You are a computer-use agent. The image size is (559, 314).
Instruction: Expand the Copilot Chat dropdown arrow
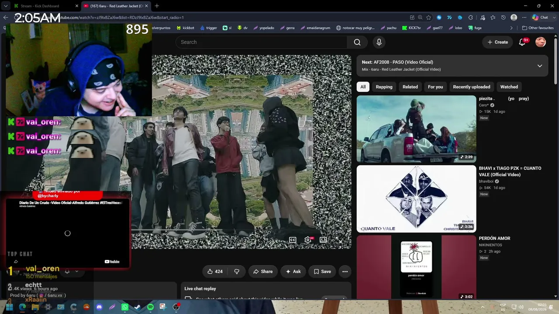pos(554,17)
